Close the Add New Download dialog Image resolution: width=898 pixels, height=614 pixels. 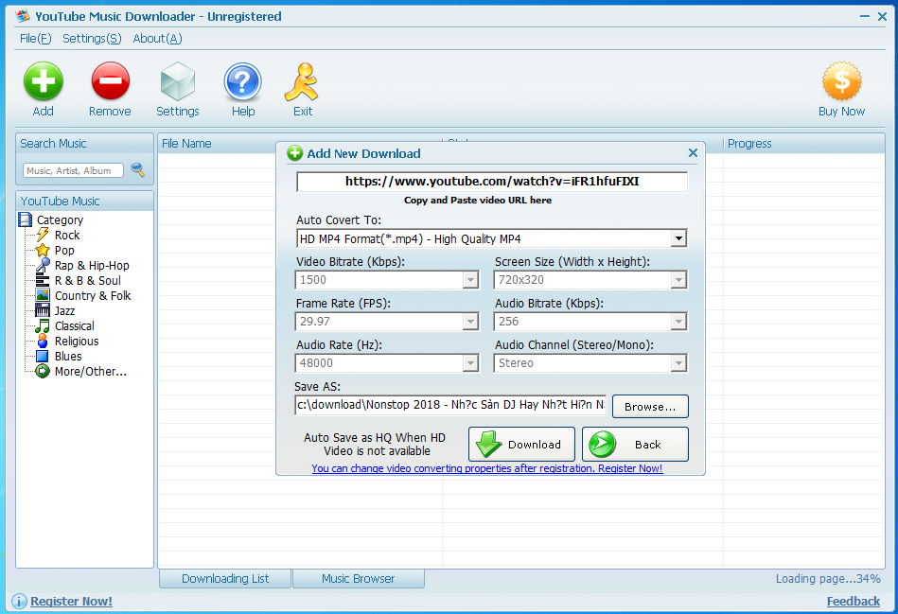(693, 153)
